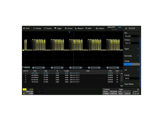The image size is (163, 119).
Task: Click the first packet ID marker
Action: click(33, 68)
